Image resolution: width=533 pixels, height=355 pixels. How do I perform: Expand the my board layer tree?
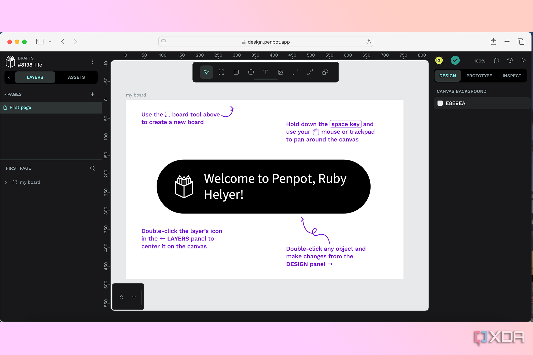6,182
